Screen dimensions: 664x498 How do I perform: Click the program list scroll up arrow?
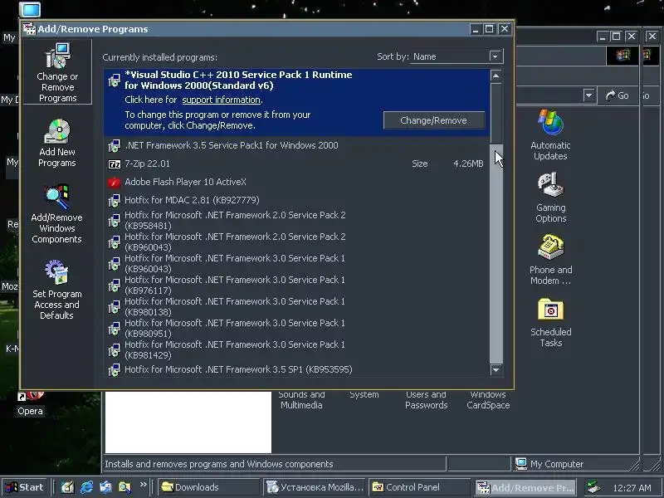click(x=496, y=76)
